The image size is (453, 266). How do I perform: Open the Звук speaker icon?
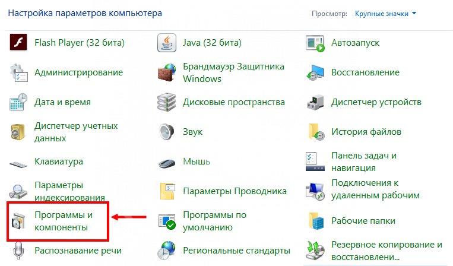coord(167,132)
